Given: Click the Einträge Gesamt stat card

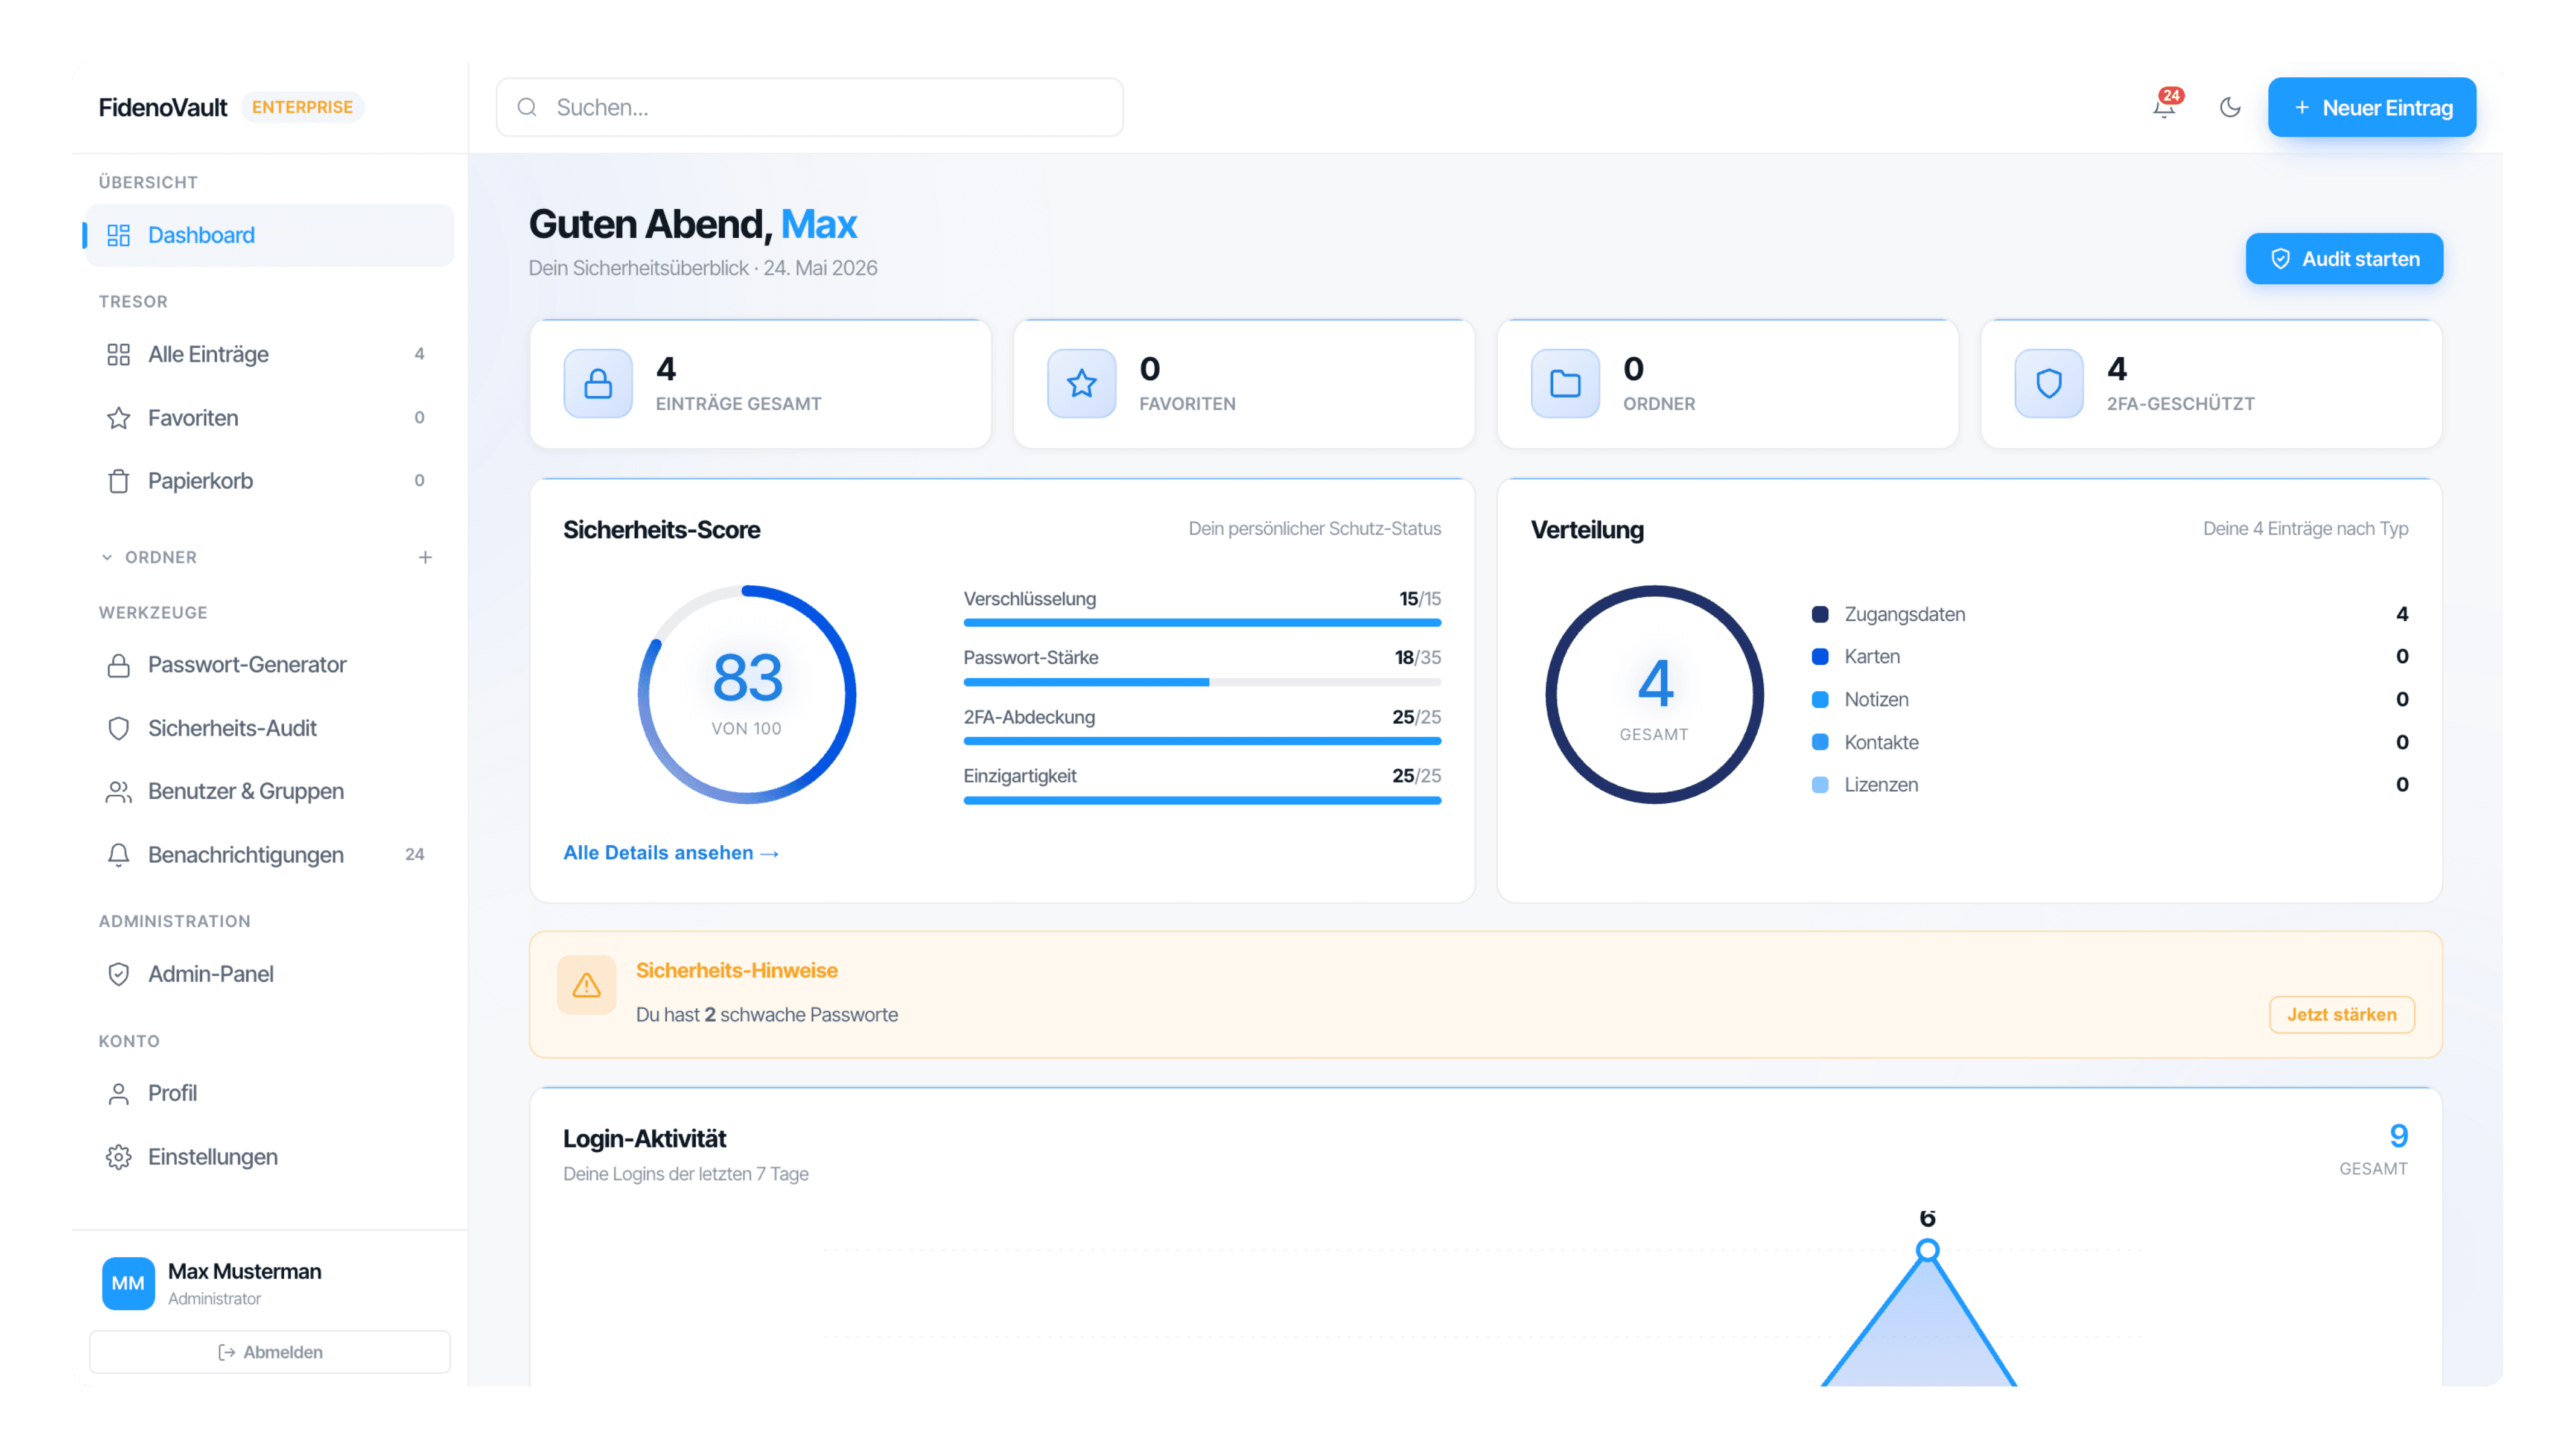Looking at the screenshot, I should pos(760,383).
